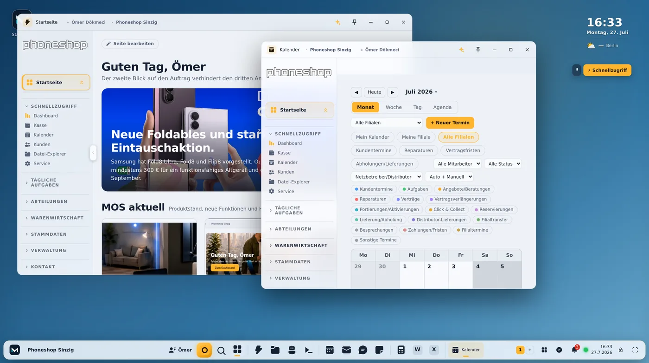Select the Mein Kalender scope pill
This screenshot has width=649, height=363.
click(373, 137)
